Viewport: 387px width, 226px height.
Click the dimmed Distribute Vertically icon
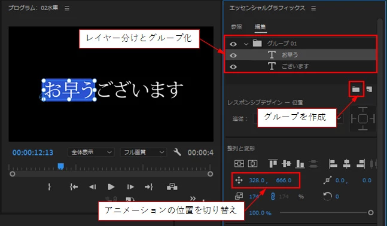(313, 163)
